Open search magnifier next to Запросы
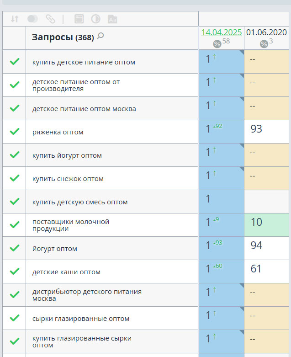This screenshot has width=291, height=357. (101, 36)
